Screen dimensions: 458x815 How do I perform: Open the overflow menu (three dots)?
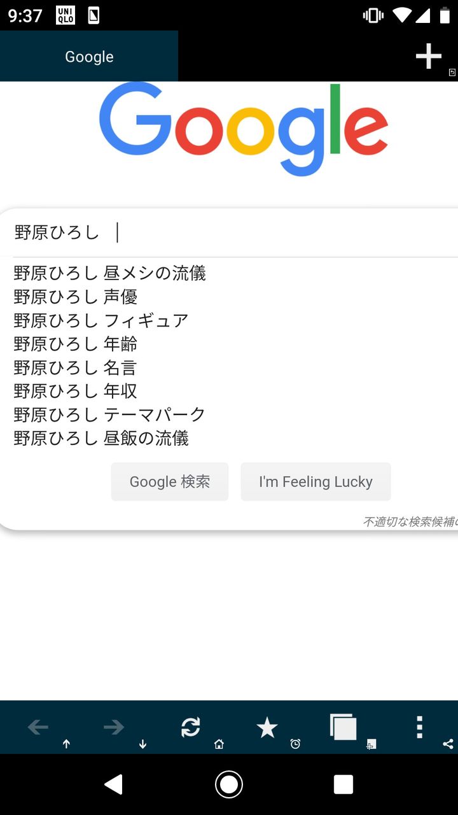419,726
